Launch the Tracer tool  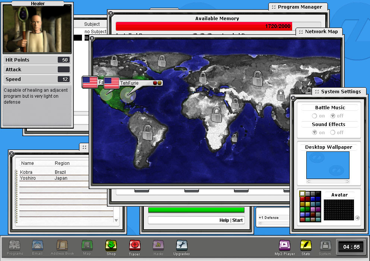pos(135,247)
